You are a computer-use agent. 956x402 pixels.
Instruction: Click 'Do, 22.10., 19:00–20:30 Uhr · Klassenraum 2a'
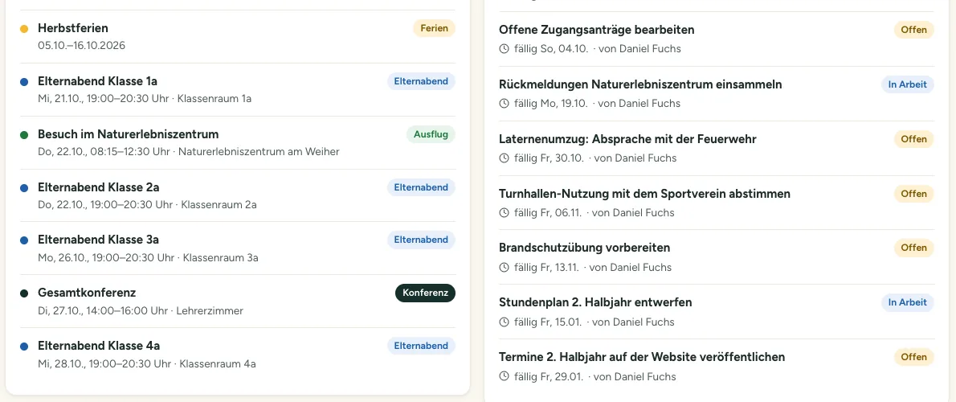147,205
